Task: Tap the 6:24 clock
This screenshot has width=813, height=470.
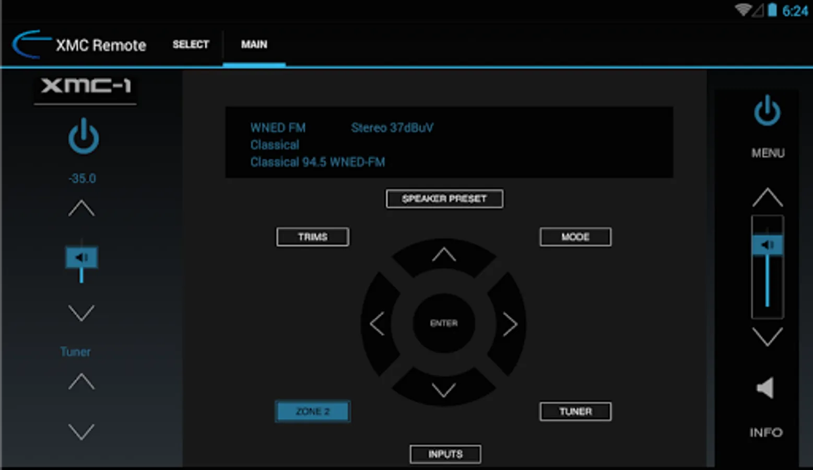Action: coord(795,11)
